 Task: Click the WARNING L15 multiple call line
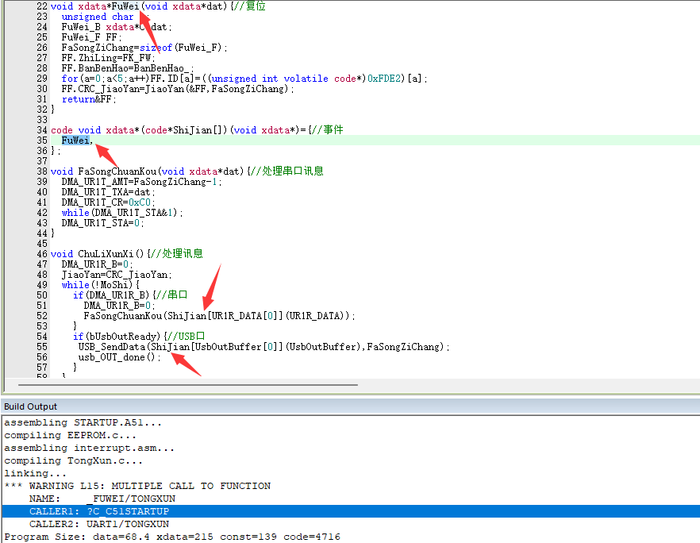[137, 486]
